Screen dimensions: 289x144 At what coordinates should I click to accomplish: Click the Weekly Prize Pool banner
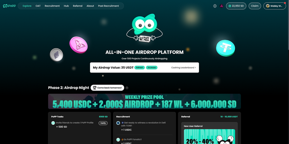tap(144, 101)
